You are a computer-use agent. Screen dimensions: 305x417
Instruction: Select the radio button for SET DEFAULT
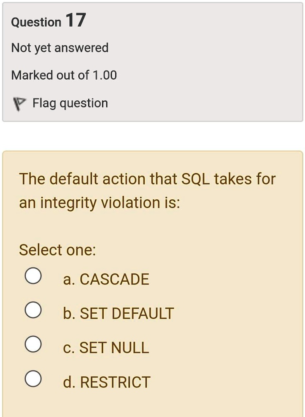(x=33, y=310)
